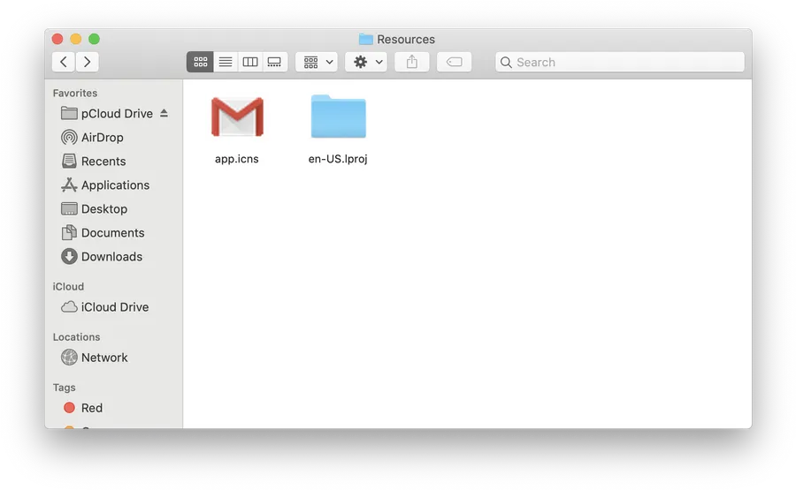Switch to icon view
Image resolution: width=796 pixels, height=490 pixels.
click(x=200, y=62)
